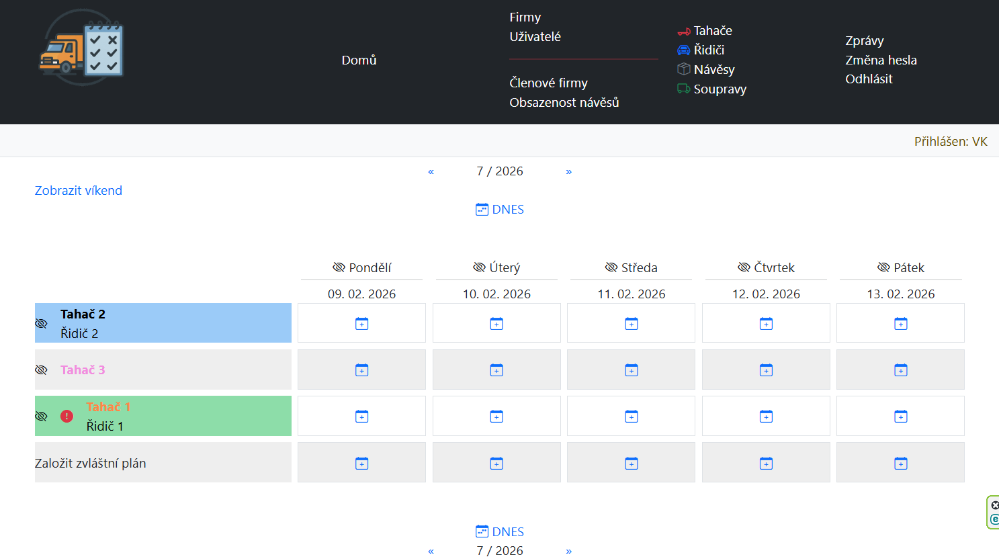Hide the Pondělí column

339,267
